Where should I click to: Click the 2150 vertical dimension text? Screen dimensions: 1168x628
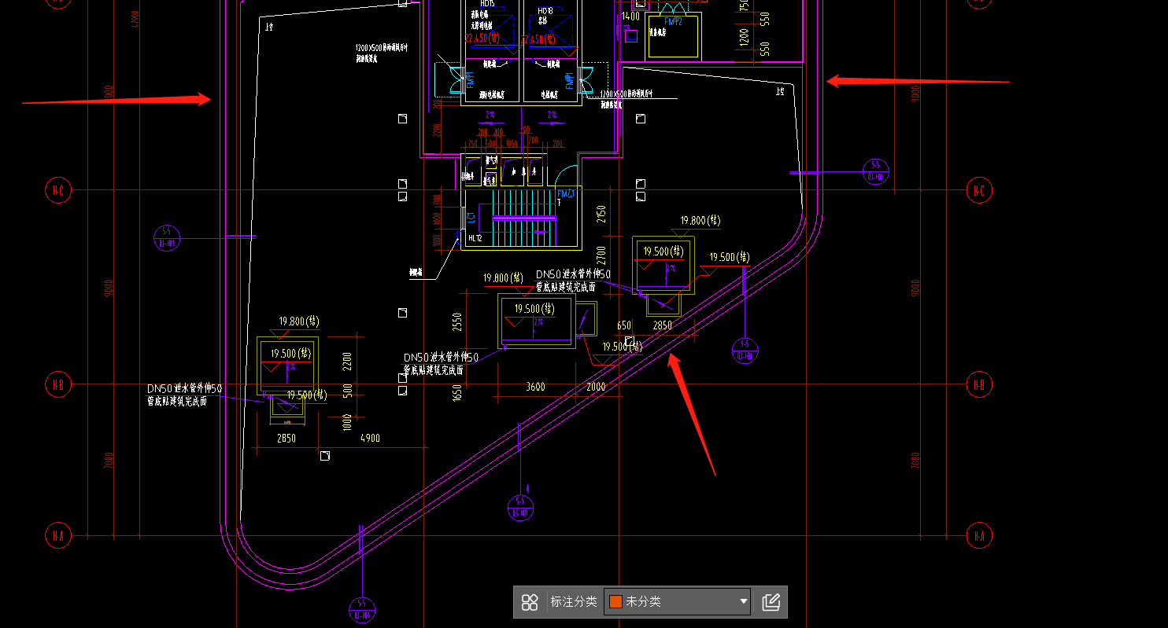point(601,215)
